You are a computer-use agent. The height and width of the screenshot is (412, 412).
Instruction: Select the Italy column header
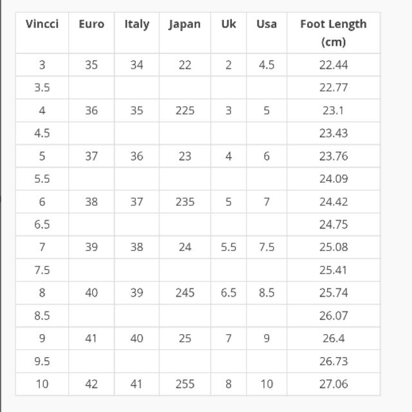pos(136,24)
